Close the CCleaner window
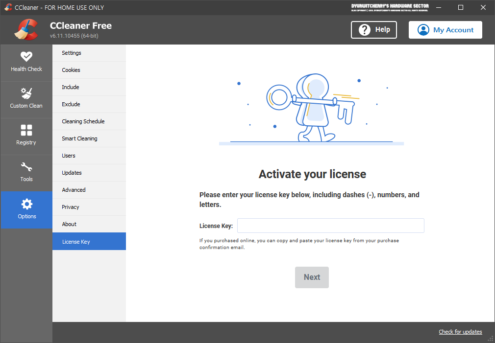 tap(483, 7)
